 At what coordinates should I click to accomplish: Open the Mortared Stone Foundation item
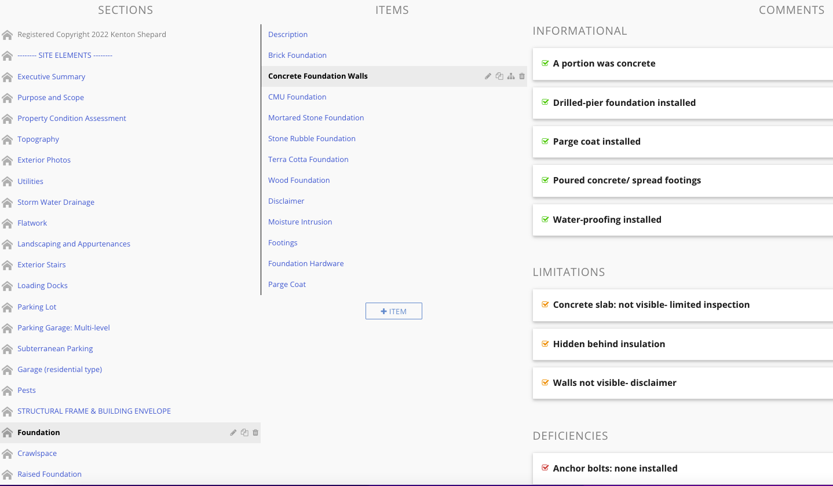point(316,118)
